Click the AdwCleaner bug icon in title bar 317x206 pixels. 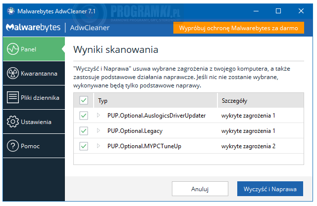click(11, 11)
